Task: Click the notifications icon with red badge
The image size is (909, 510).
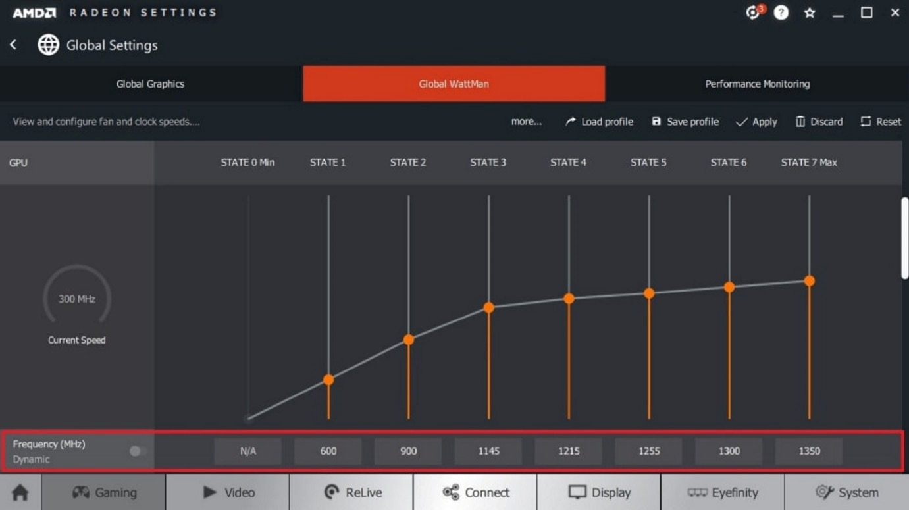Action: pyautogui.click(x=753, y=13)
